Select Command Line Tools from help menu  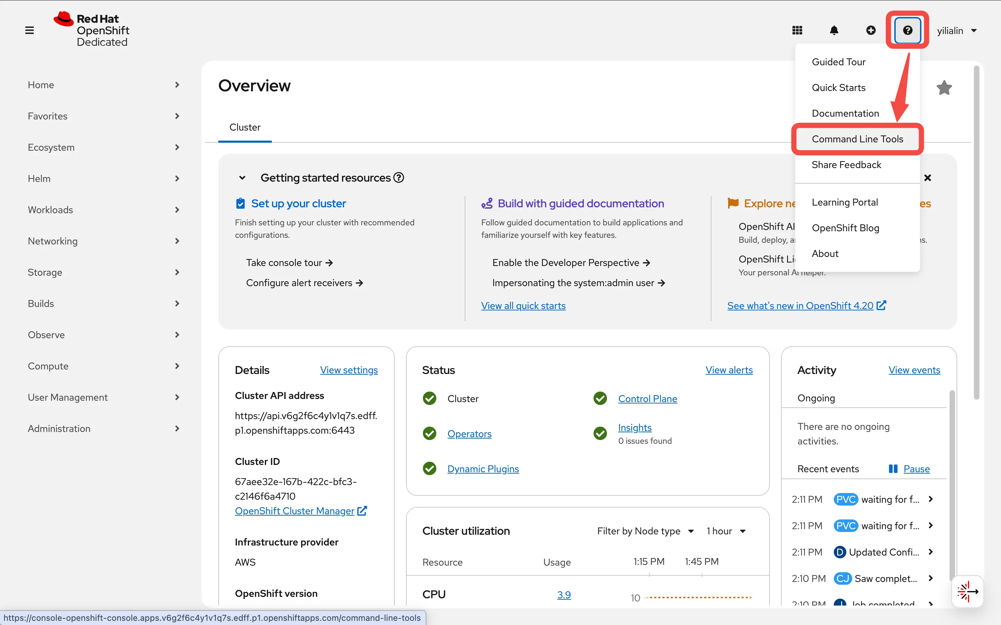point(858,139)
